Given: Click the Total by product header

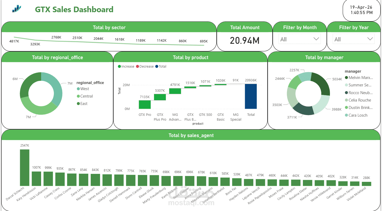Looking at the screenshot, I should tap(190, 57).
